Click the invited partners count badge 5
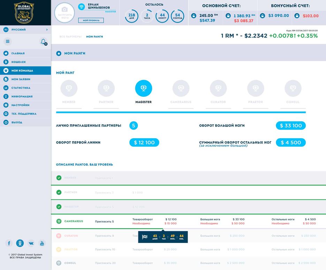The height and width of the screenshot is (270, 326). point(134,125)
